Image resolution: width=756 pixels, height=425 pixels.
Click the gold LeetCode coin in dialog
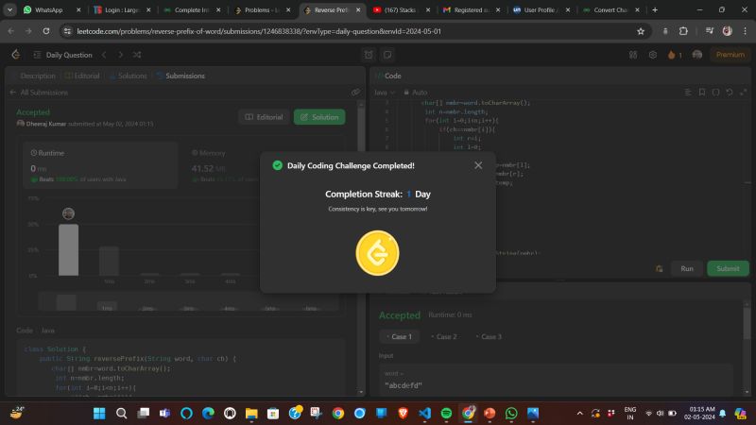tap(377, 253)
